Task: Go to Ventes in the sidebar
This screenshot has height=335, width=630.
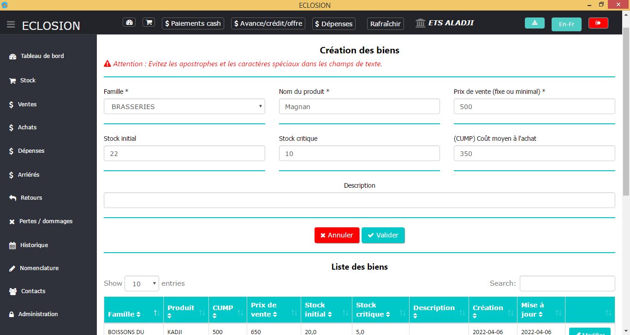Action: 27,104
